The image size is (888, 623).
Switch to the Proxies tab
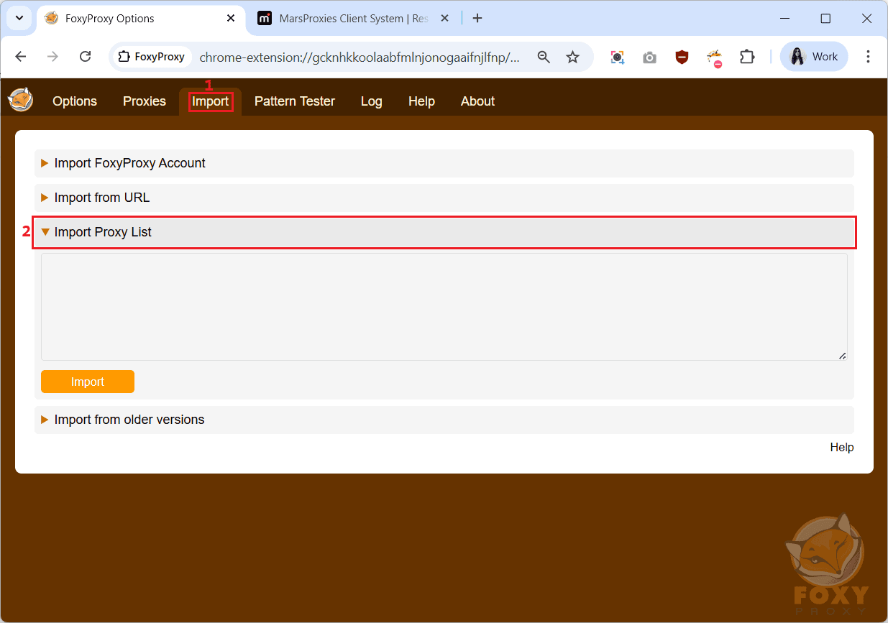click(x=144, y=101)
